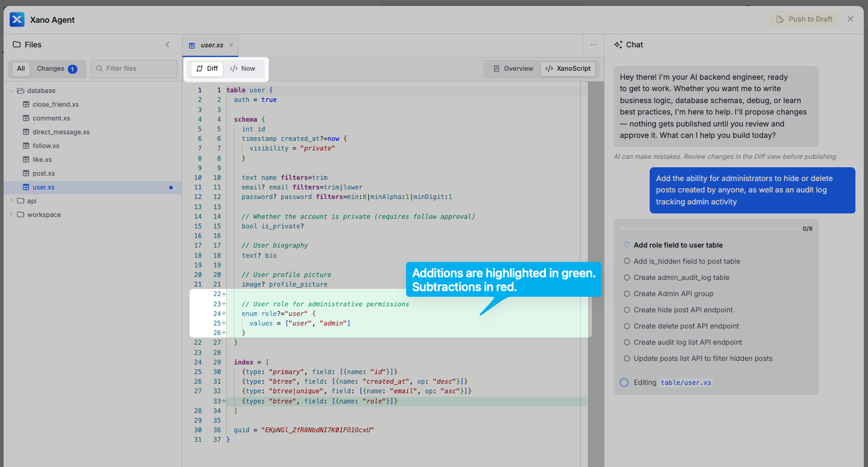Image resolution: width=868 pixels, height=467 pixels.
Task: Switch to the Diff view
Action: pos(207,69)
